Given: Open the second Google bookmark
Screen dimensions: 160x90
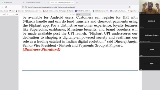Looking at the screenshot, I should [x=70, y=11].
